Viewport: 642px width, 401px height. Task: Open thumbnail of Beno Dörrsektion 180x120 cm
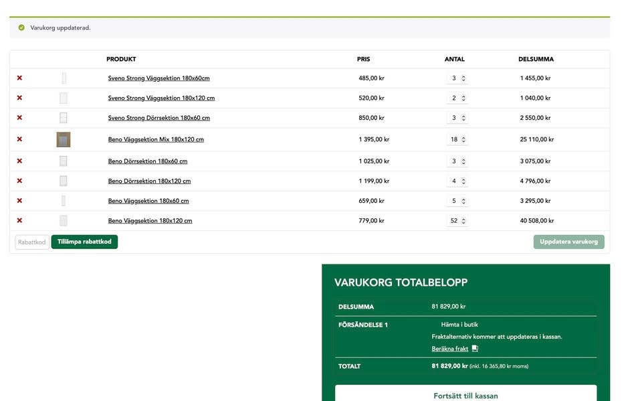pos(64,181)
